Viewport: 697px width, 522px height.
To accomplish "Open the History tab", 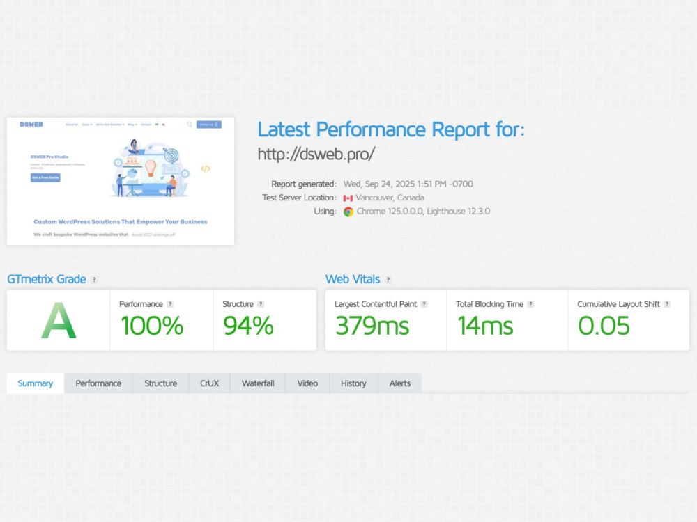I will 353,383.
